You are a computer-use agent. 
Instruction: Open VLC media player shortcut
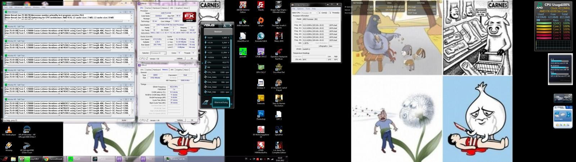pyautogui.click(x=9, y=131)
